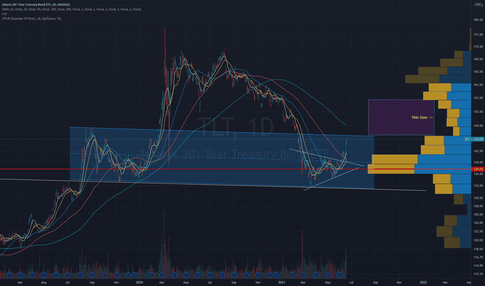485x286 pixels.
Task: Click the Ishares 20+ Year Treasury Bond ETF title
Action: [x=36, y=5]
